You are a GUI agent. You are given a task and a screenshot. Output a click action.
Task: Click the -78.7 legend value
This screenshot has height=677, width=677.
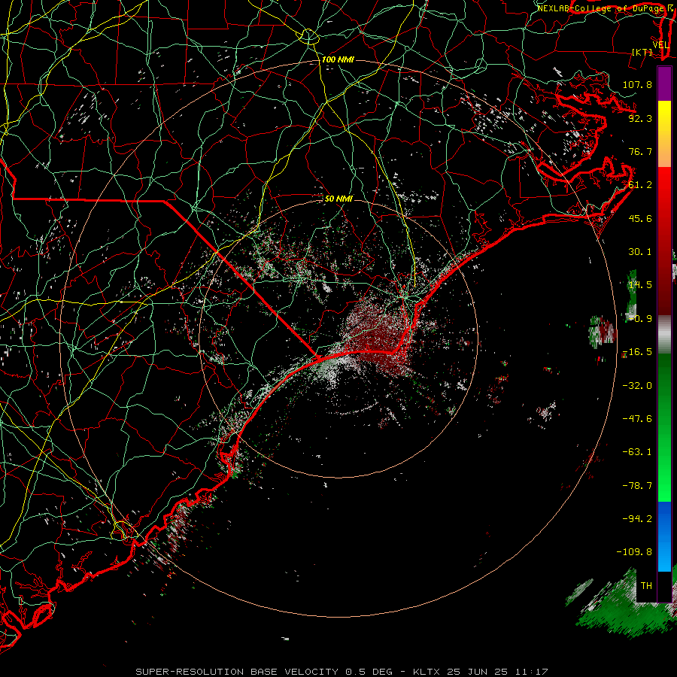tap(637, 486)
